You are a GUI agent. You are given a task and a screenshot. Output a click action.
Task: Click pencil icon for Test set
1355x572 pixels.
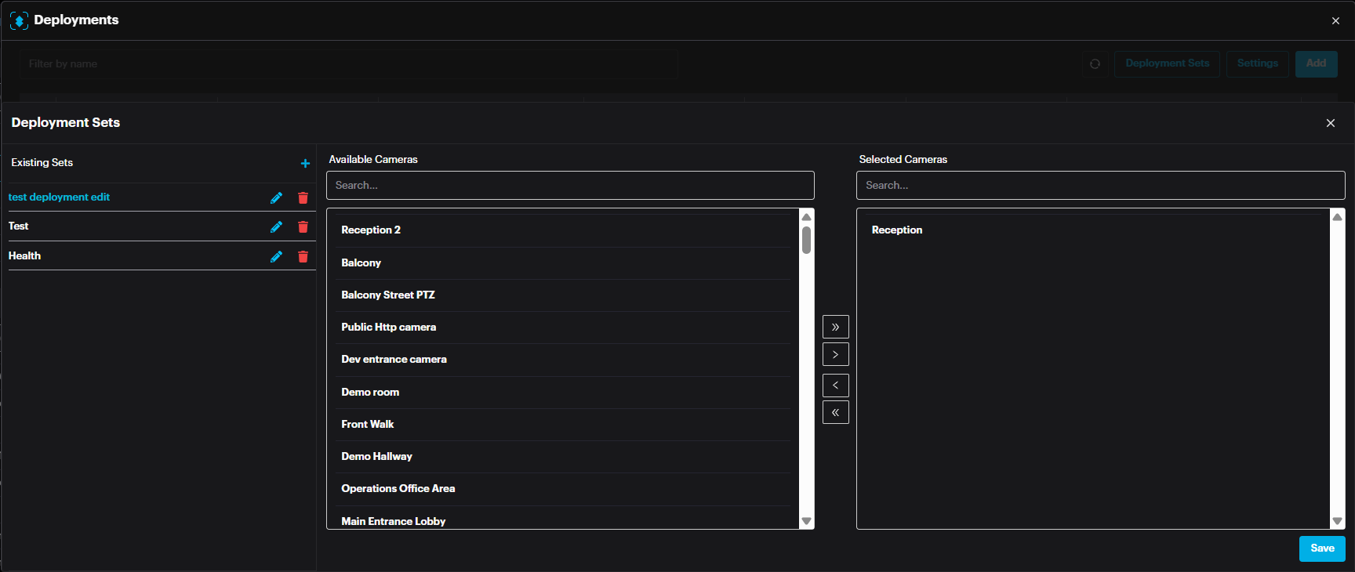276,226
